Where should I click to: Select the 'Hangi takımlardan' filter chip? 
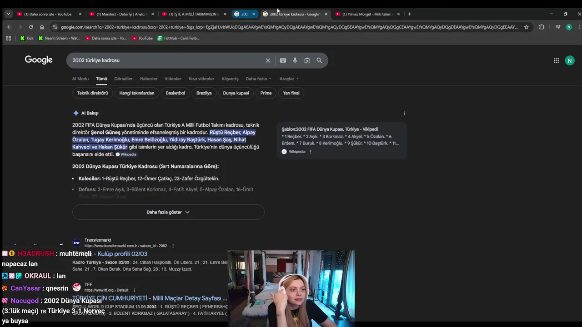137,93
